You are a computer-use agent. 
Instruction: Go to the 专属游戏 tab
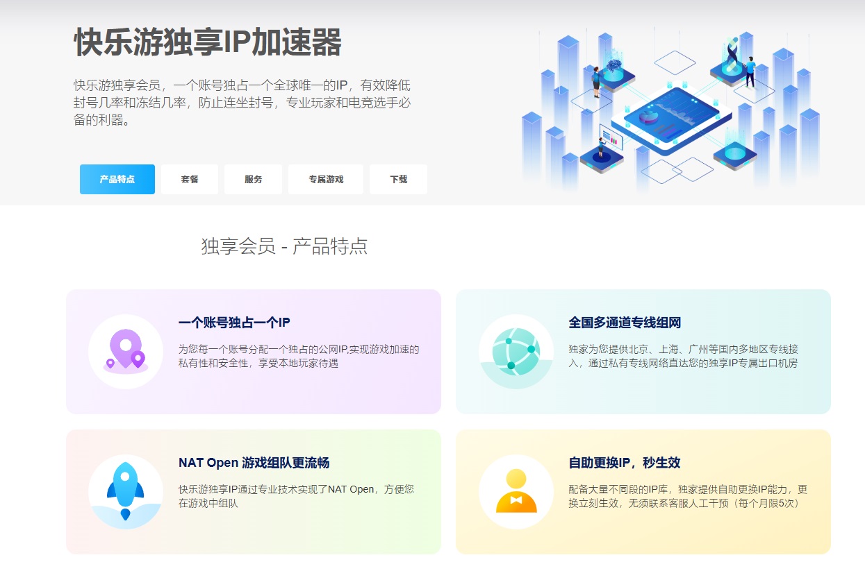point(326,179)
